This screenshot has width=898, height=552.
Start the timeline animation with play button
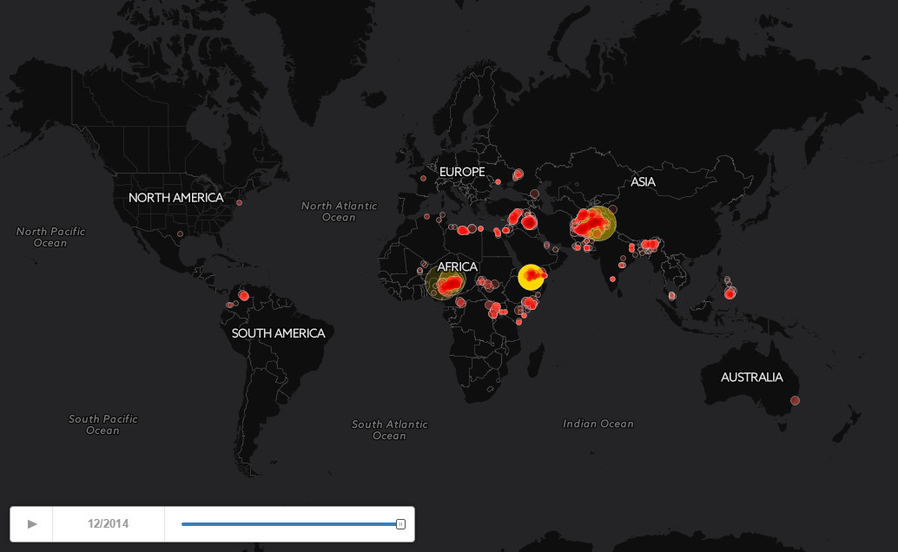32,524
